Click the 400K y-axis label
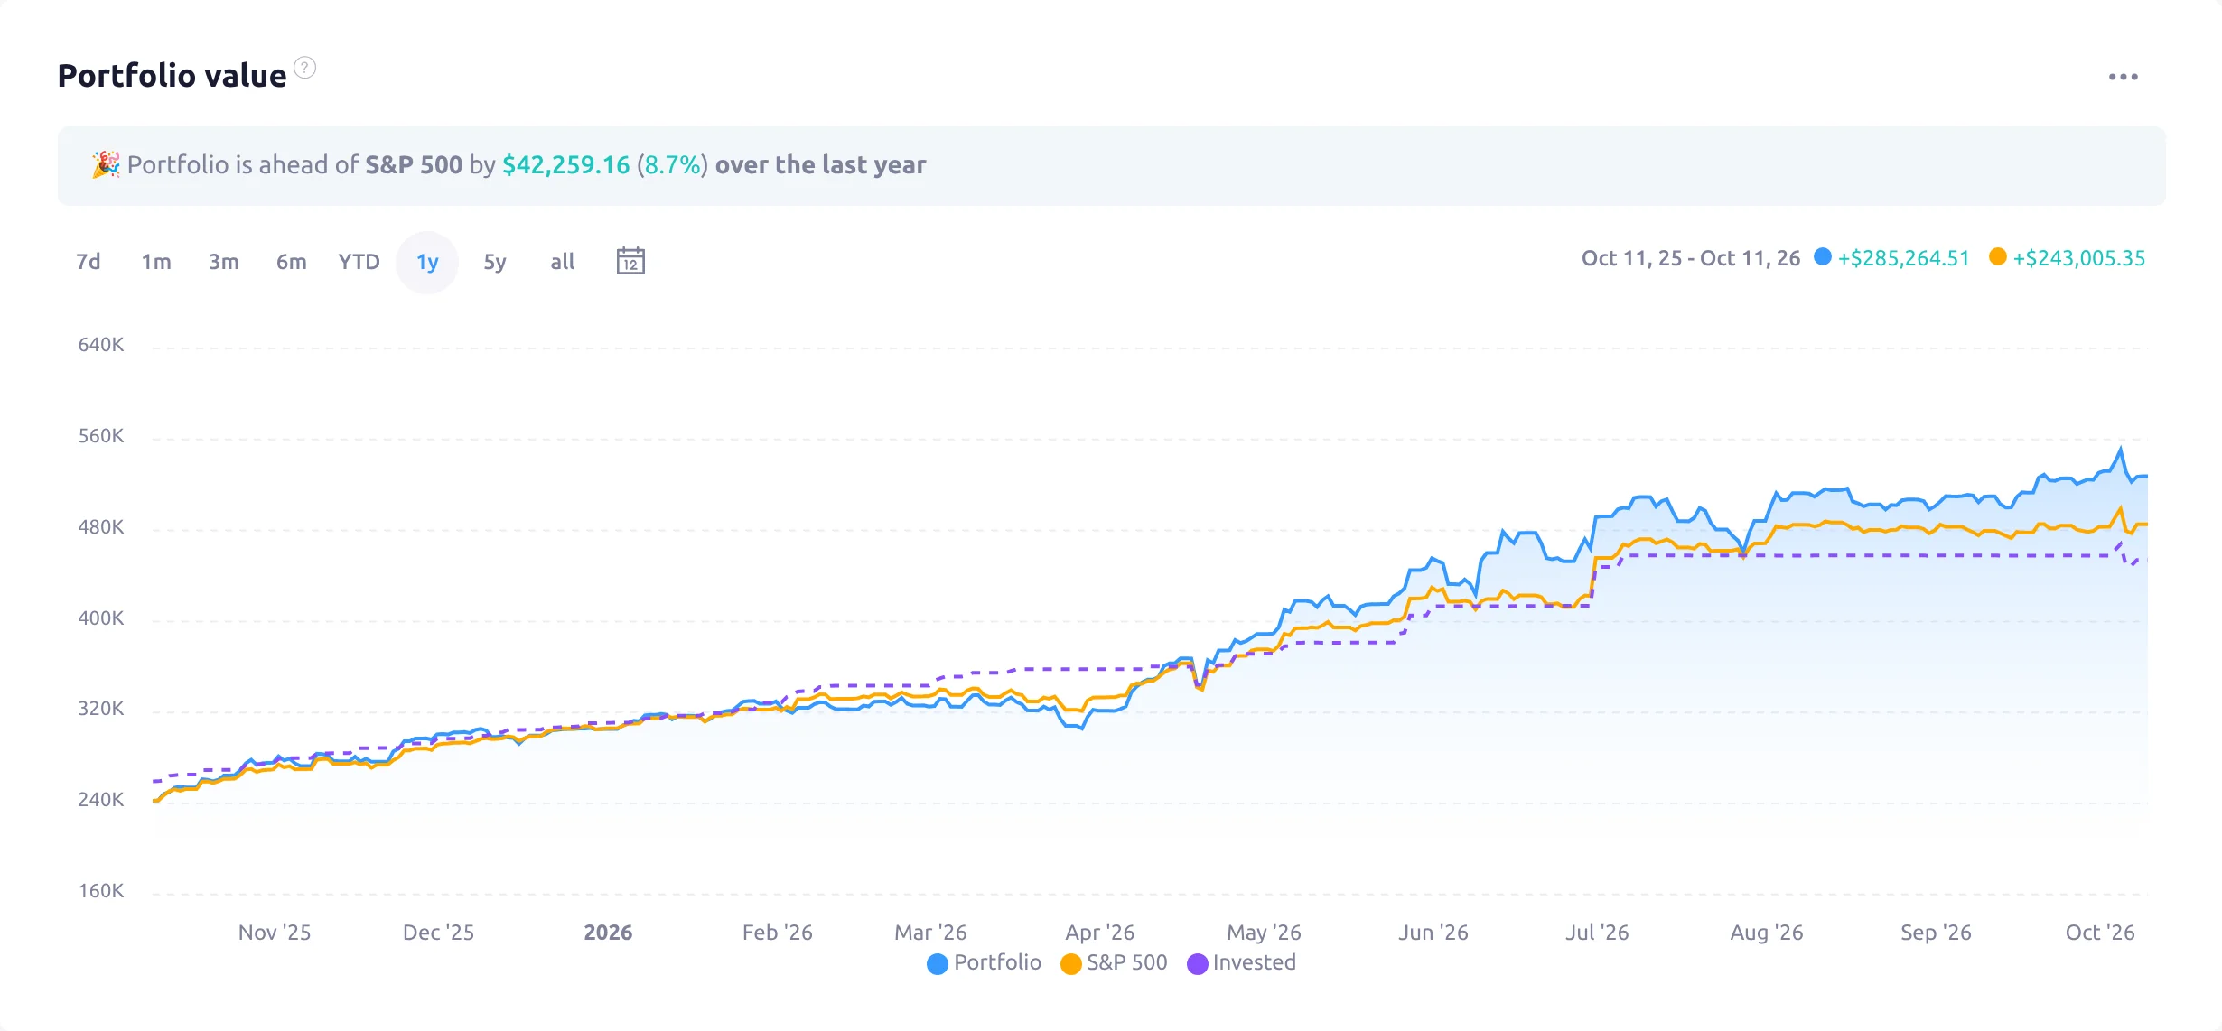This screenshot has height=1031, width=2222. coord(101,618)
